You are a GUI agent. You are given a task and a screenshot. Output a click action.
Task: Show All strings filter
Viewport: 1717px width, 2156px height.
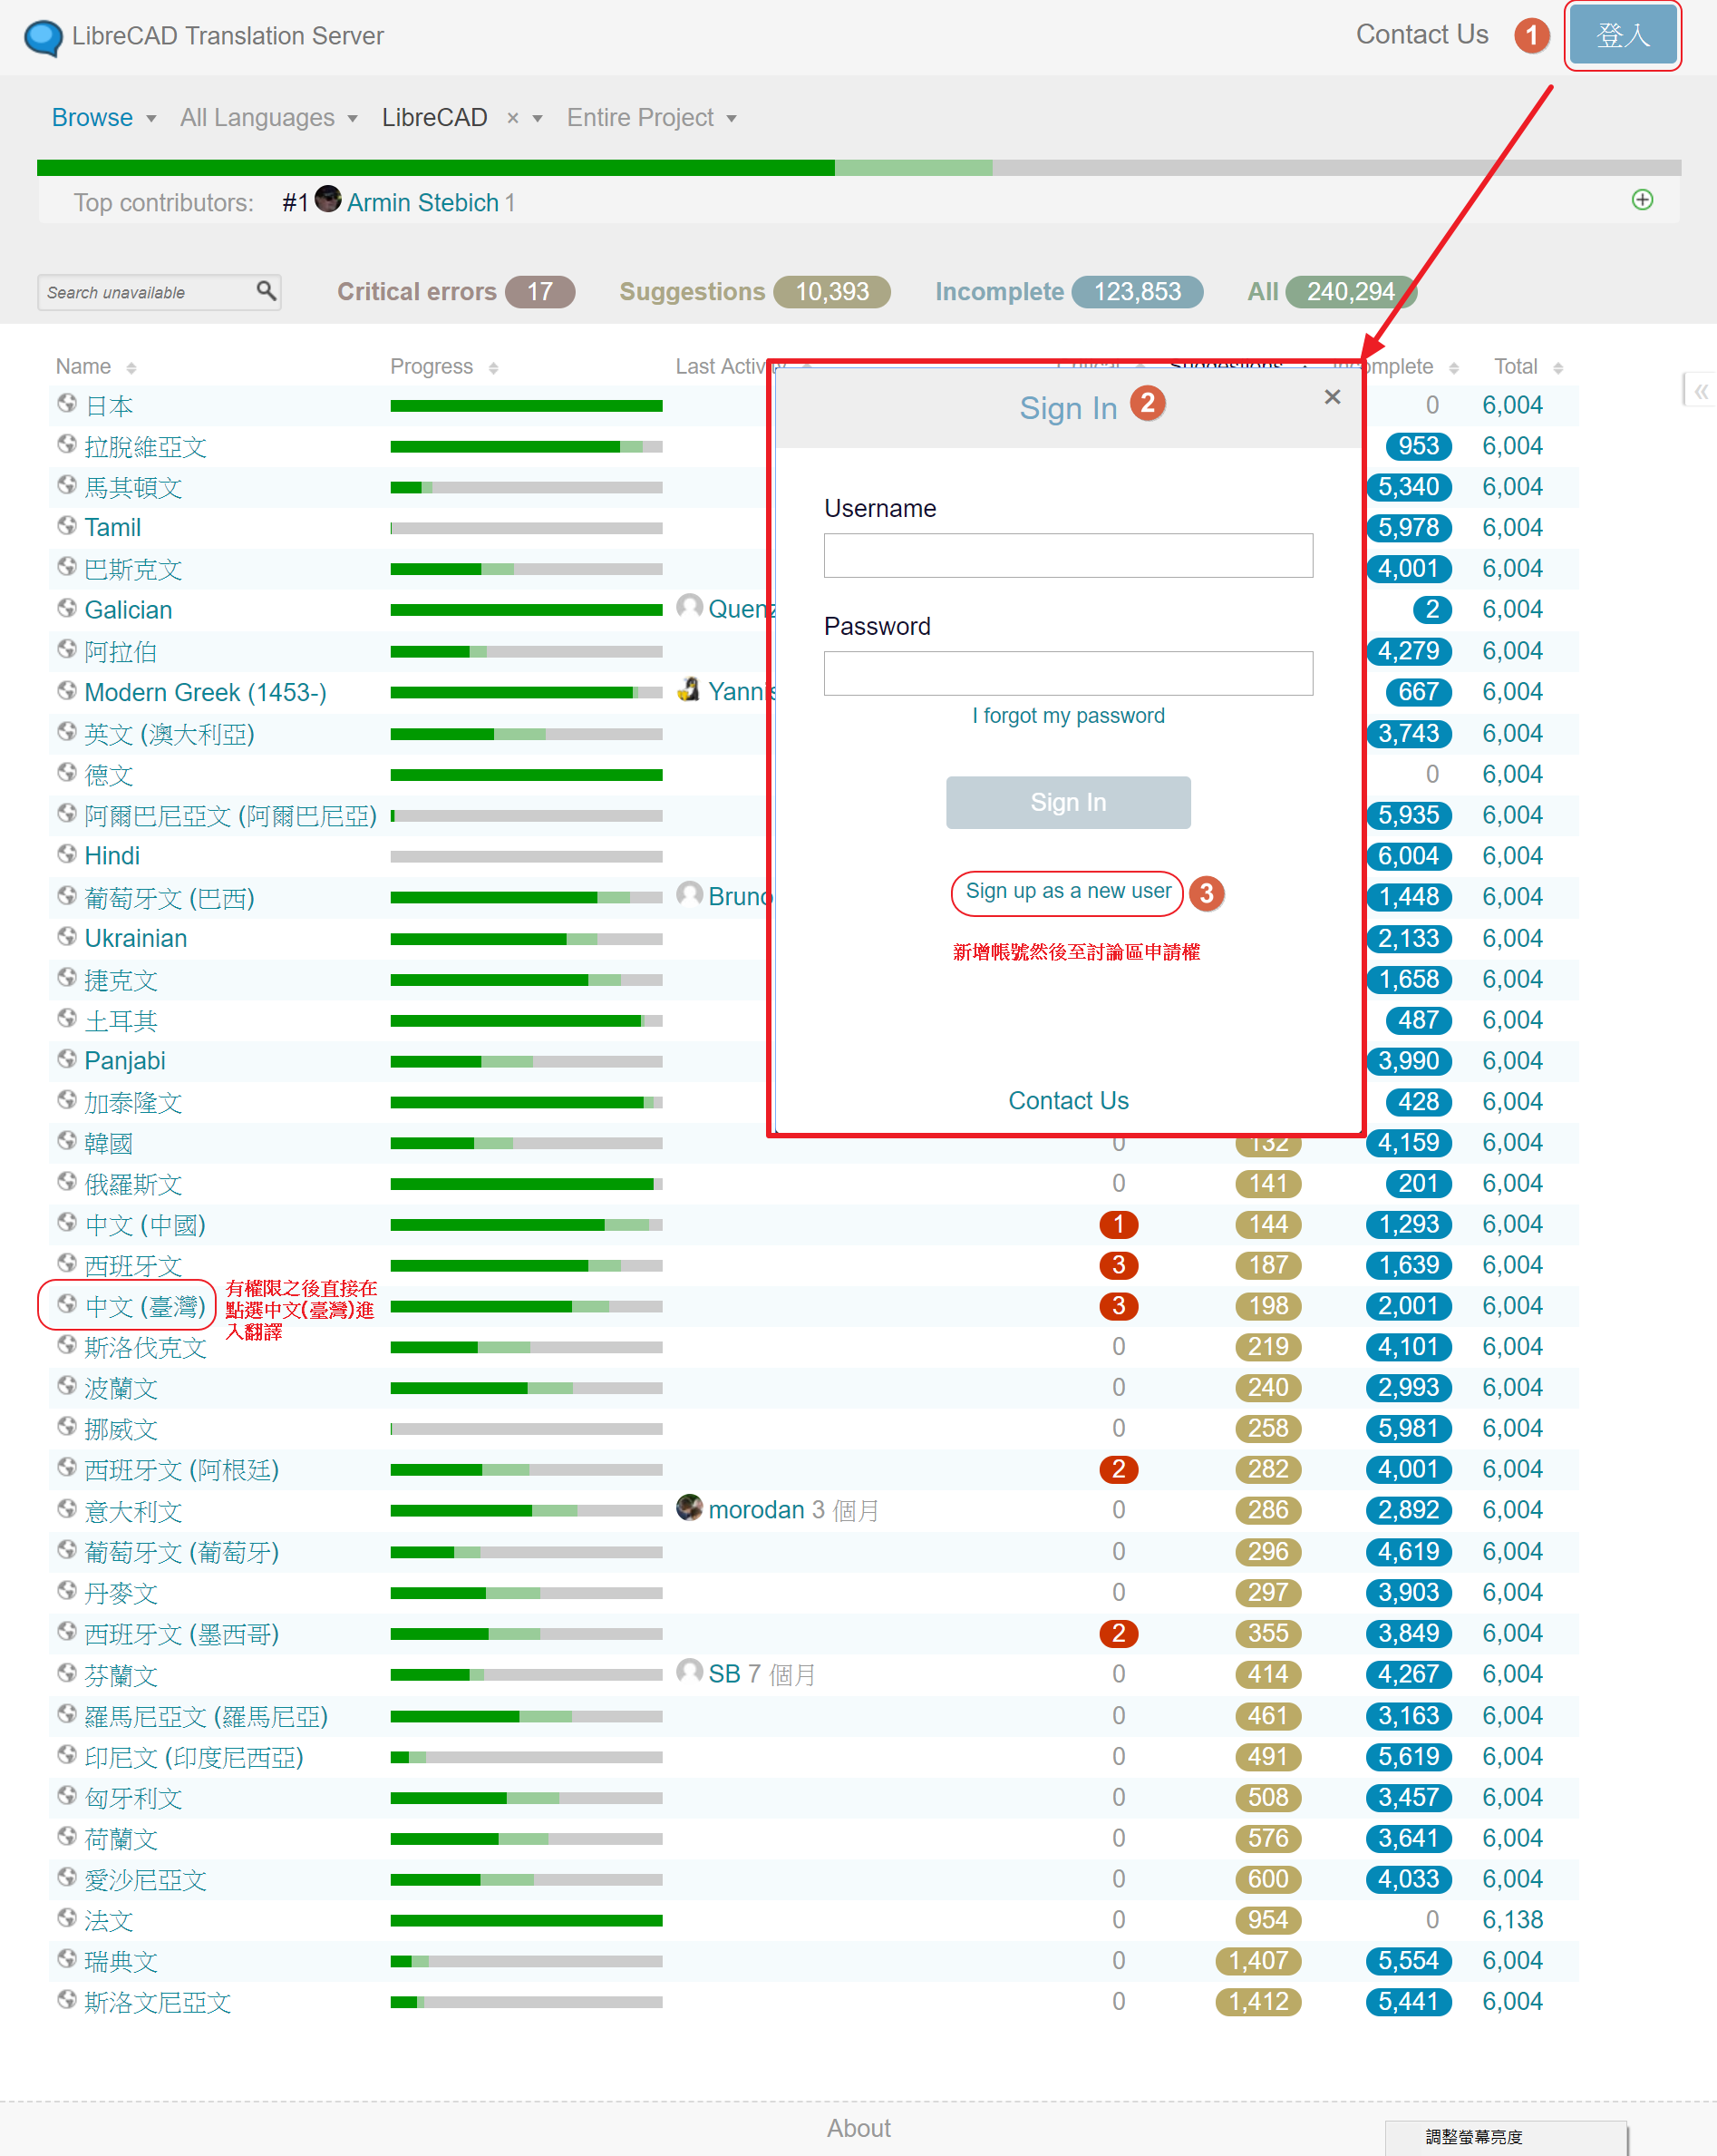1331,292
